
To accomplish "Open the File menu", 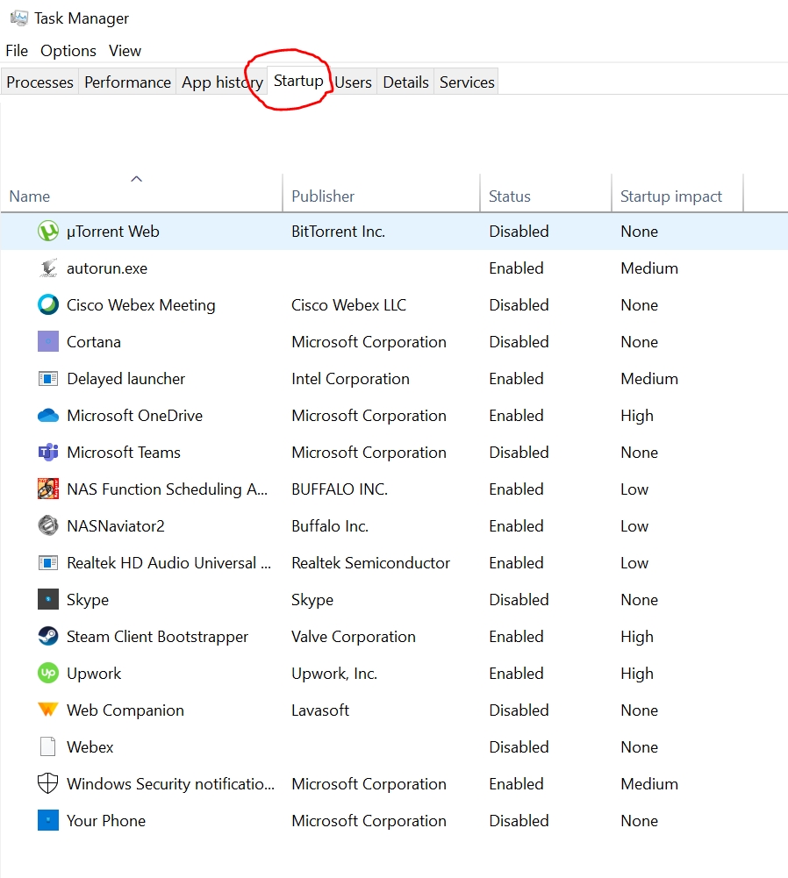I will [x=17, y=51].
